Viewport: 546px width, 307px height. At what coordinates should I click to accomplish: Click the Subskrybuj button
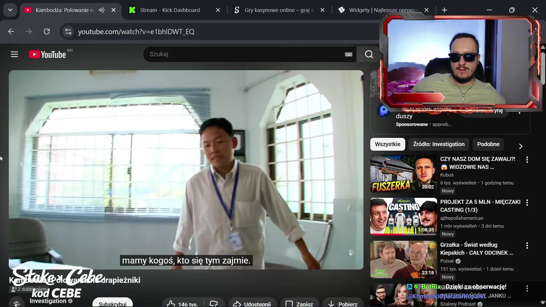(x=113, y=302)
